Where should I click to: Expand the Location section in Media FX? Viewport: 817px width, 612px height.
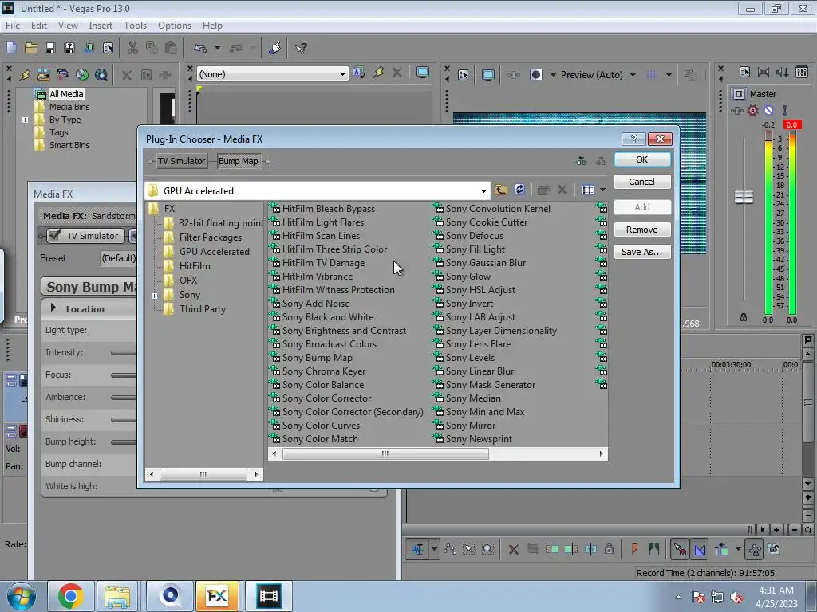pos(53,308)
